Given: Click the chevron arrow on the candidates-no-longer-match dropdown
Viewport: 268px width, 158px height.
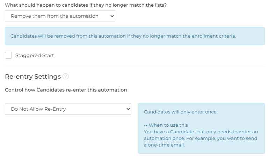Looking at the screenshot, I should (112, 16).
